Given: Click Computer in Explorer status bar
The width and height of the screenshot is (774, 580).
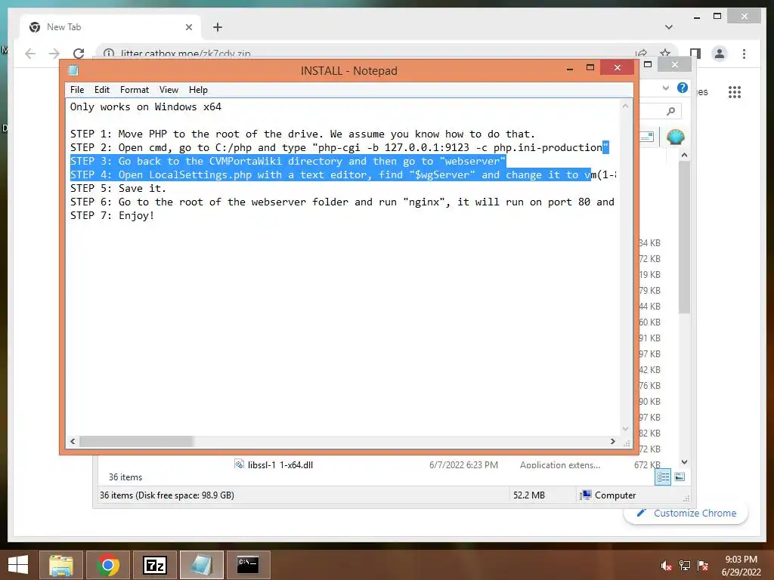Looking at the screenshot, I should pyautogui.click(x=608, y=495).
